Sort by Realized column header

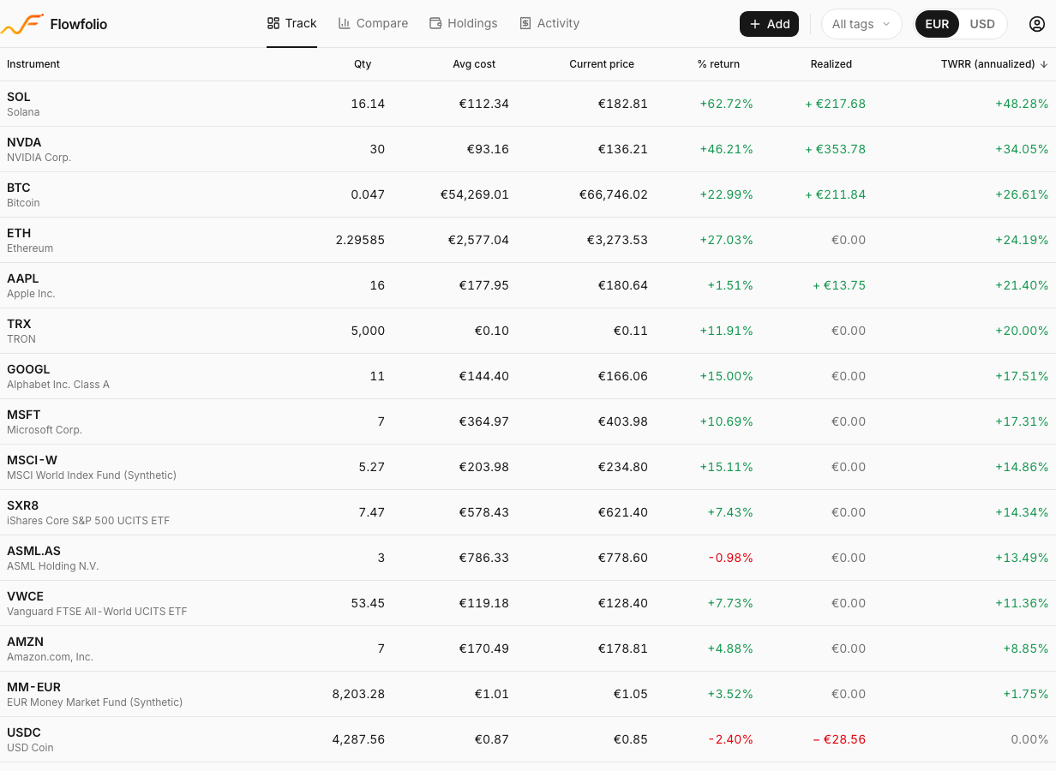click(831, 64)
